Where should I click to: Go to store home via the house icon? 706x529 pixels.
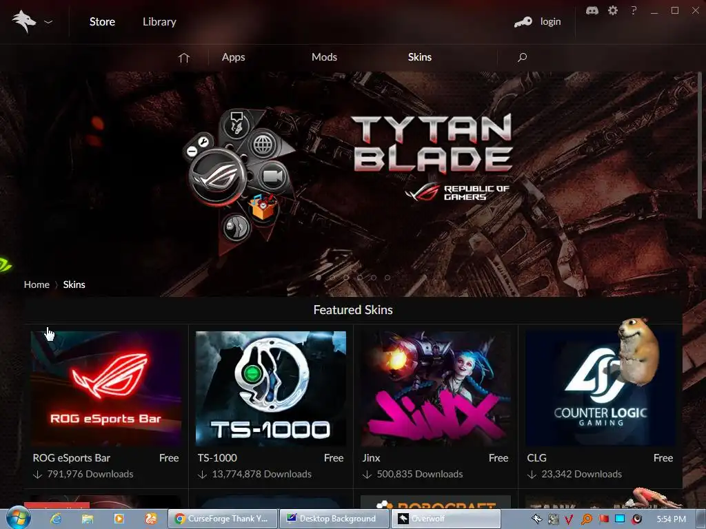[x=183, y=57]
